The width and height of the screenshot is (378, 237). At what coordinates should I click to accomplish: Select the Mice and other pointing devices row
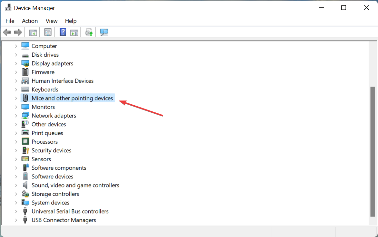point(68,98)
